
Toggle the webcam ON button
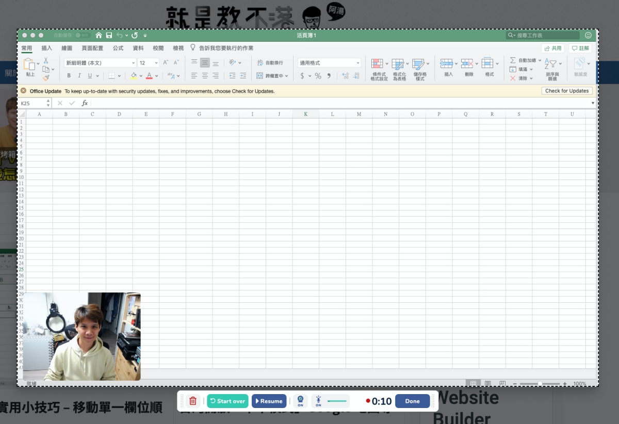tap(300, 401)
